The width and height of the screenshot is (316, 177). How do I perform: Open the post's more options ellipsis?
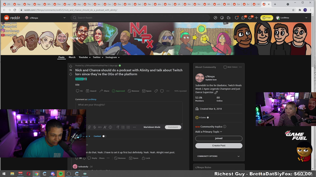168,91
